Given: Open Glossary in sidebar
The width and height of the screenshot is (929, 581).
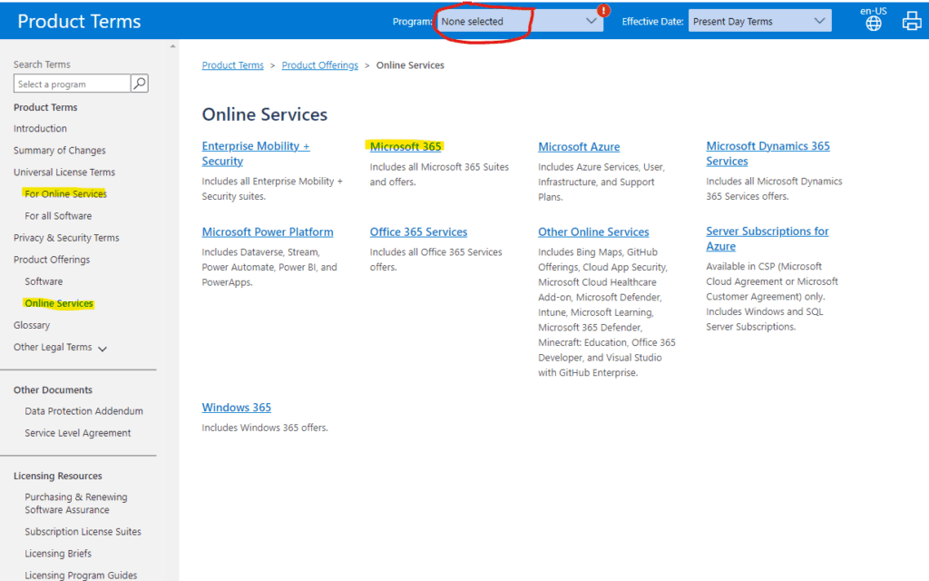Looking at the screenshot, I should [32, 326].
